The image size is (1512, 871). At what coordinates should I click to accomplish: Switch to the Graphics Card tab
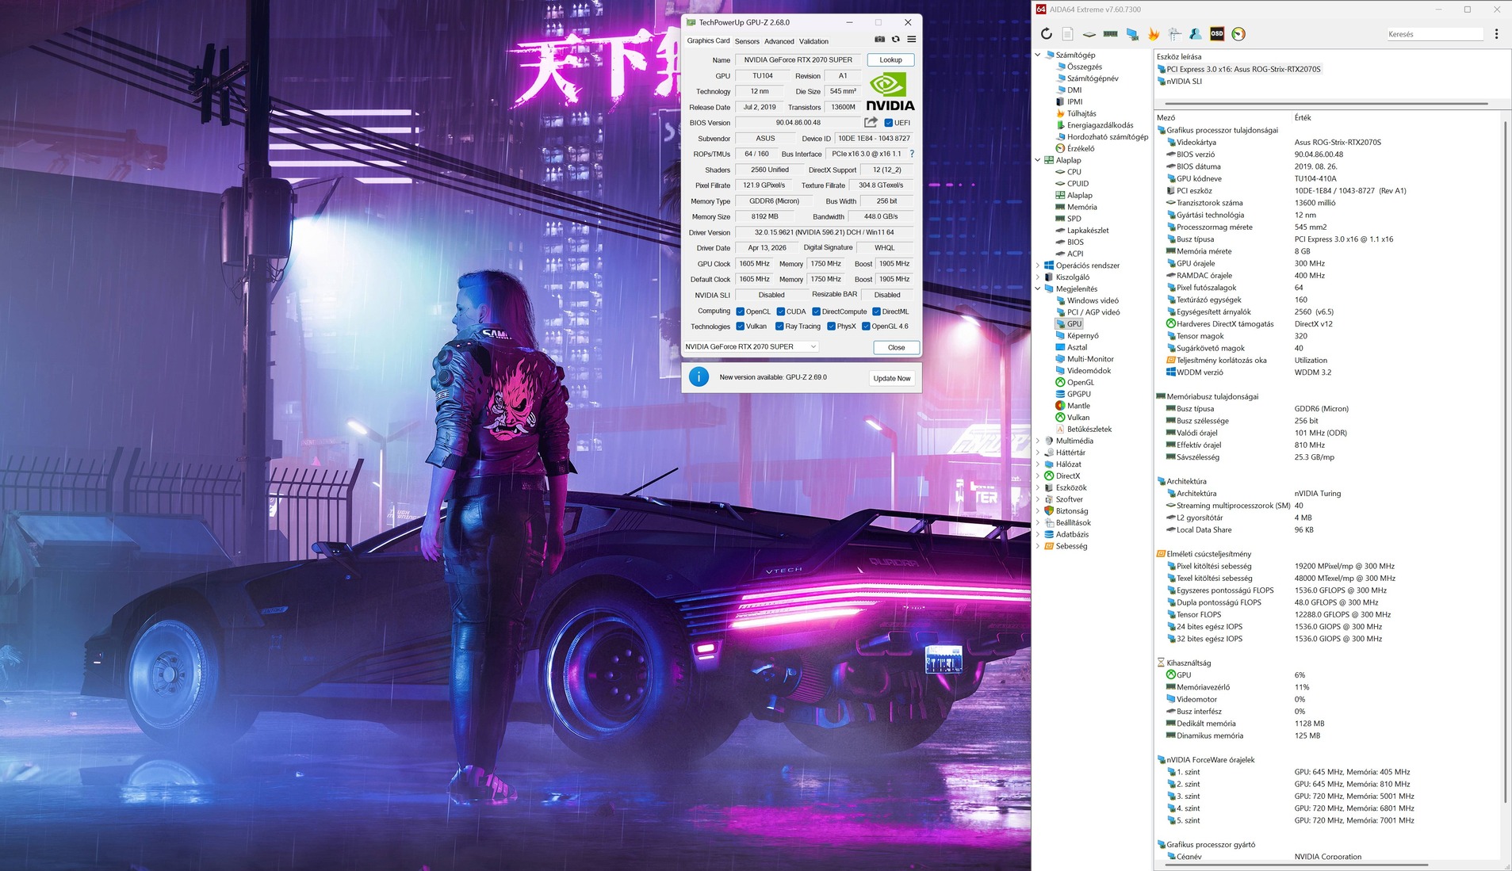tap(708, 40)
